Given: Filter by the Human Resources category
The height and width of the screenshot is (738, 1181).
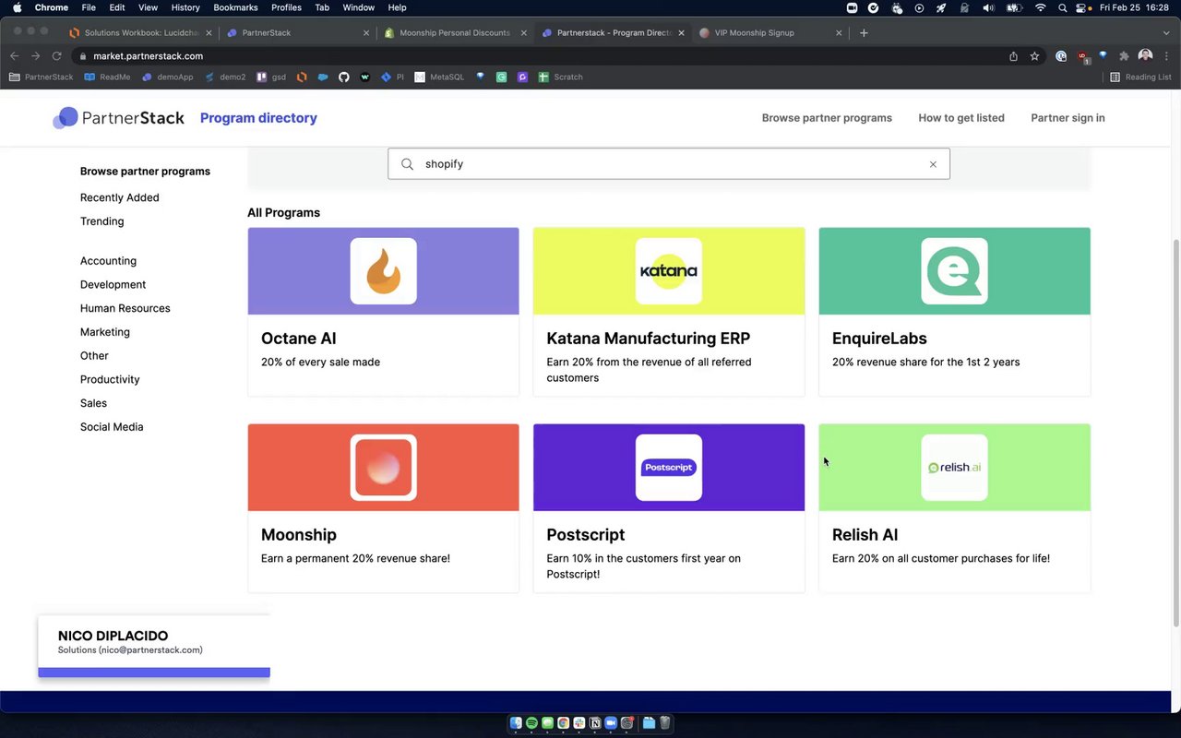Looking at the screenshot, I should coord(125,308).
